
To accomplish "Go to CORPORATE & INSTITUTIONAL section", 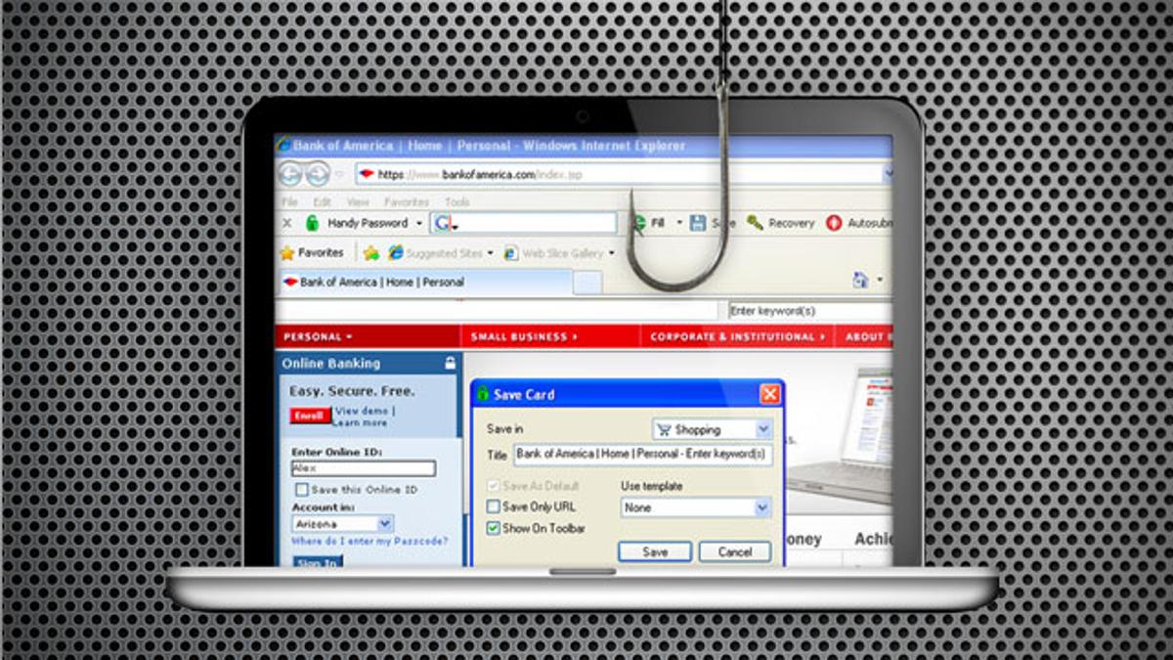I will [740, 336].
